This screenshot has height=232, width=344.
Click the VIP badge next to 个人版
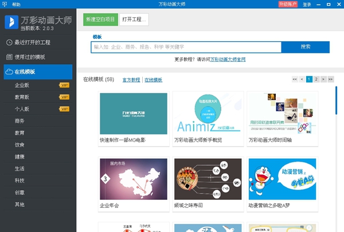click(64, 109)
